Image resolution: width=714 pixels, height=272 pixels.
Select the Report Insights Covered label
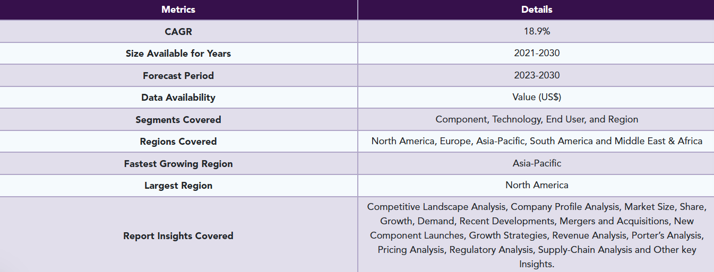[178, 236]
